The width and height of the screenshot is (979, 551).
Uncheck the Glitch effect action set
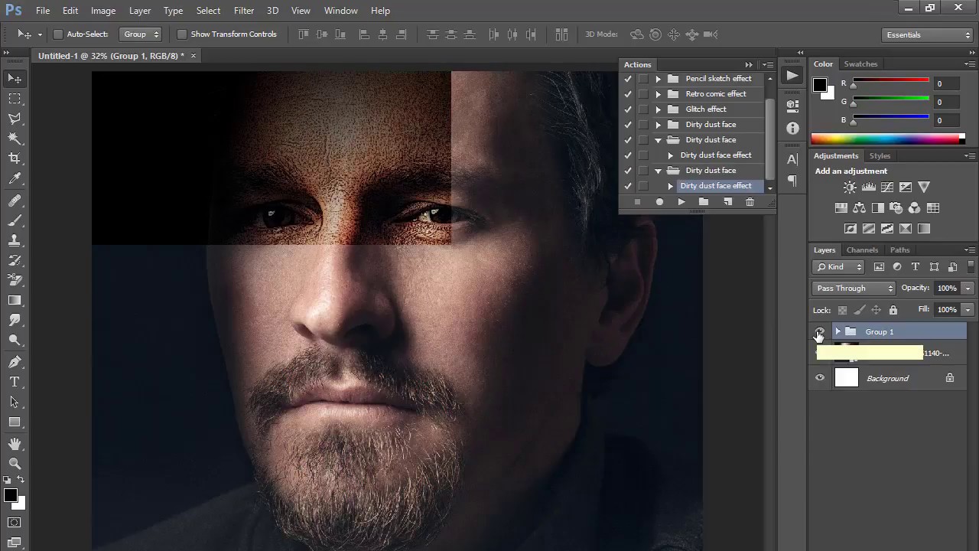[x=628, y=109]
